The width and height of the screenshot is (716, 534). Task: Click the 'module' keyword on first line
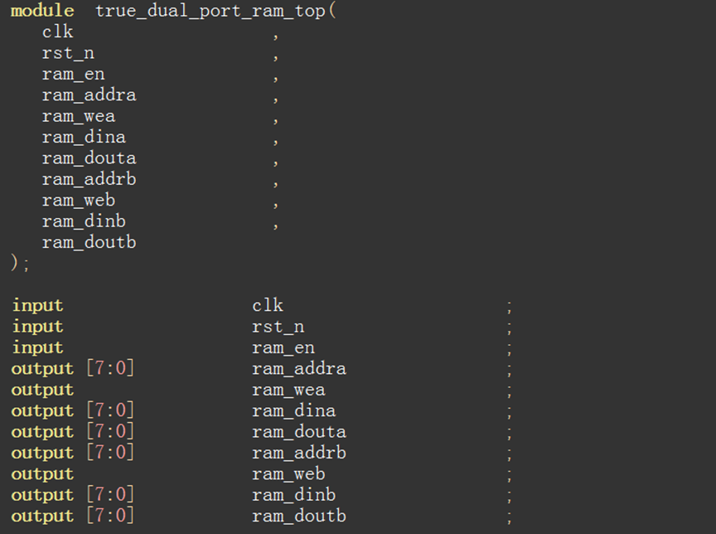coord(41,11)
